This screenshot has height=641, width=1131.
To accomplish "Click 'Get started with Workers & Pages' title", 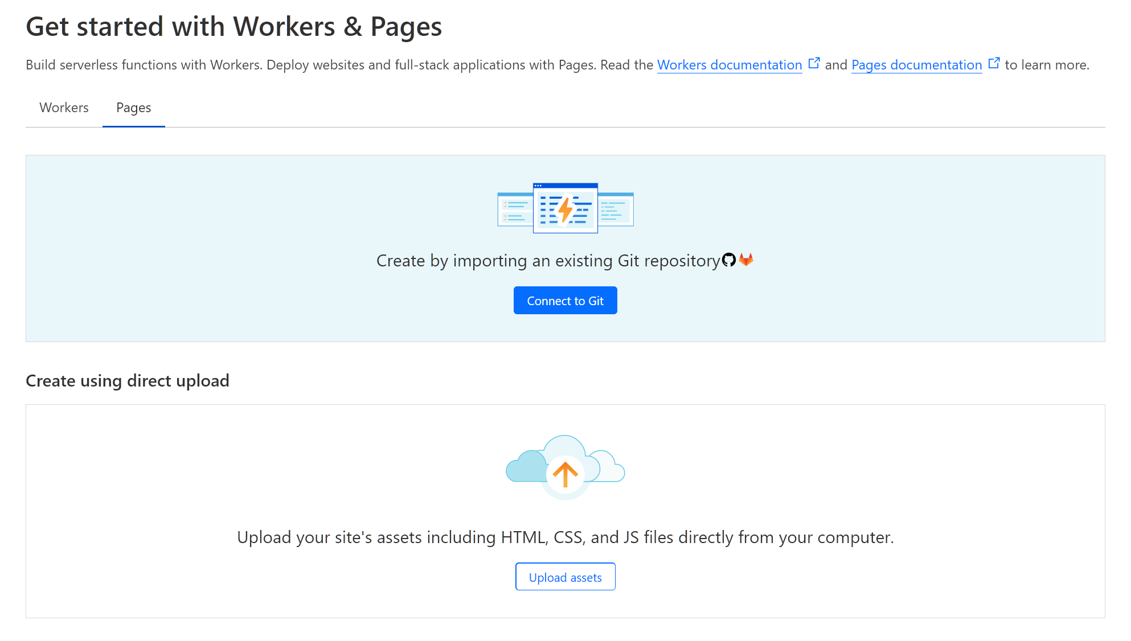I will tap(233, 27).
